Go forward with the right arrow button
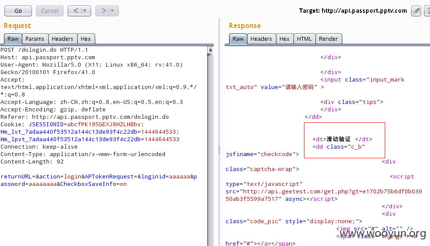 (104, 11)
